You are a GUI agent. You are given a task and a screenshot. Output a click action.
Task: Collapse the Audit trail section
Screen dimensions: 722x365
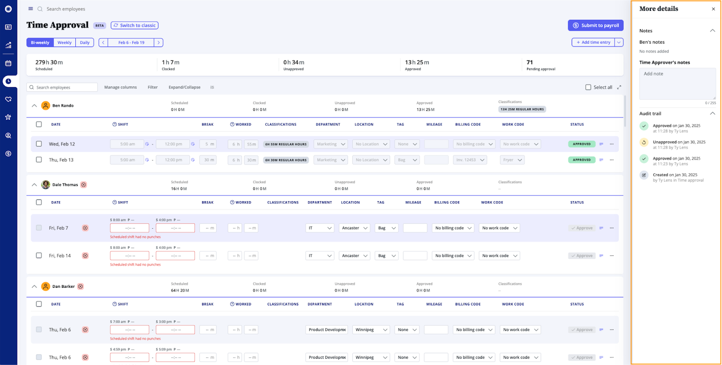click(713, 113)
